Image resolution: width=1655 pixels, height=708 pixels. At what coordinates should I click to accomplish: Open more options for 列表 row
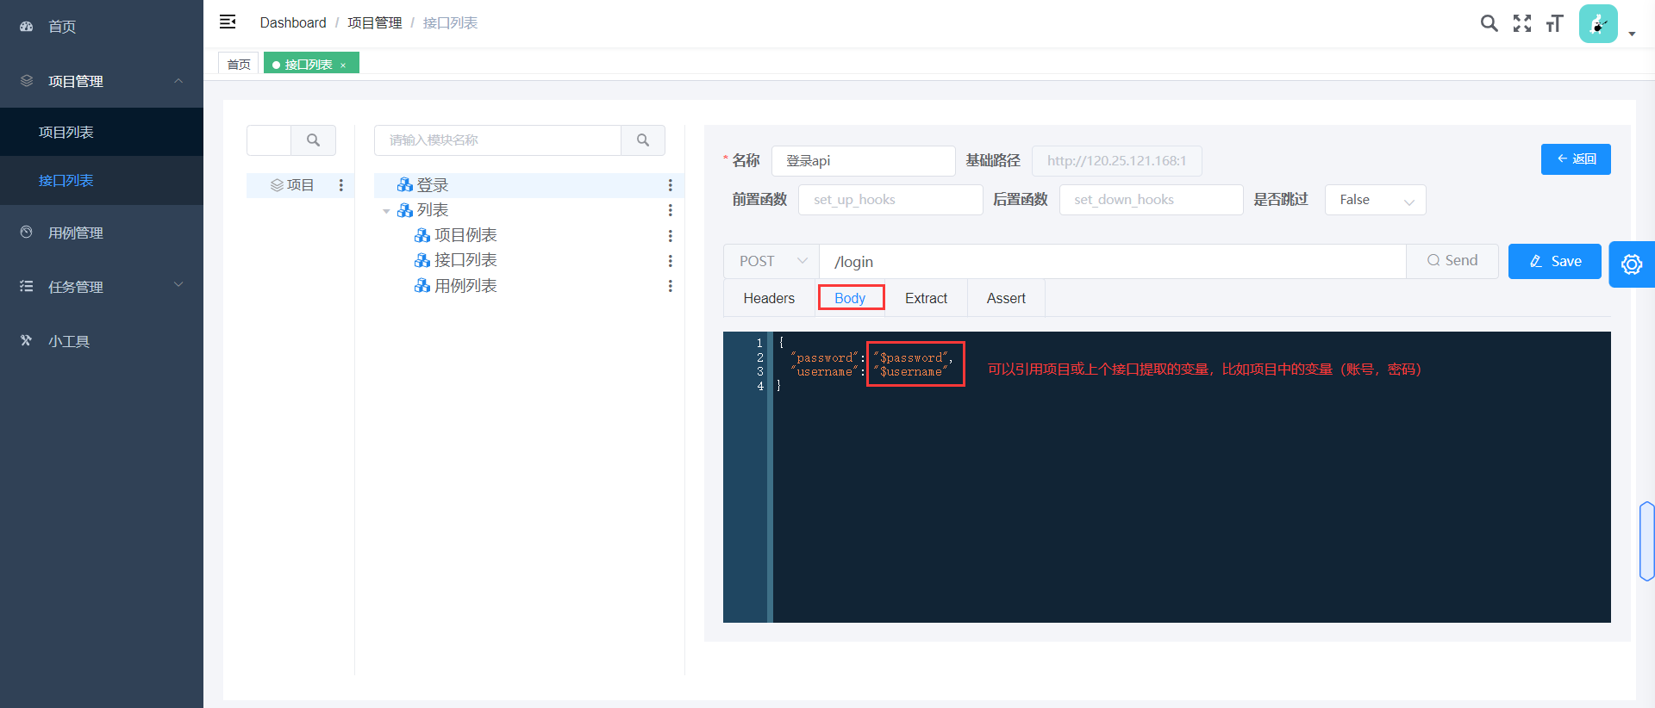click(x=670, y=210)
